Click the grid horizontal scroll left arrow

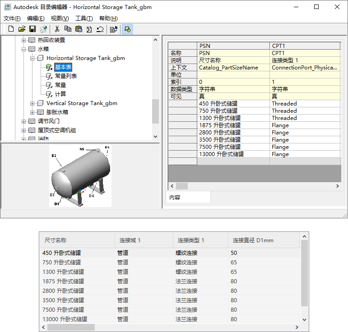pyautogui.click(x=172, y=186)
